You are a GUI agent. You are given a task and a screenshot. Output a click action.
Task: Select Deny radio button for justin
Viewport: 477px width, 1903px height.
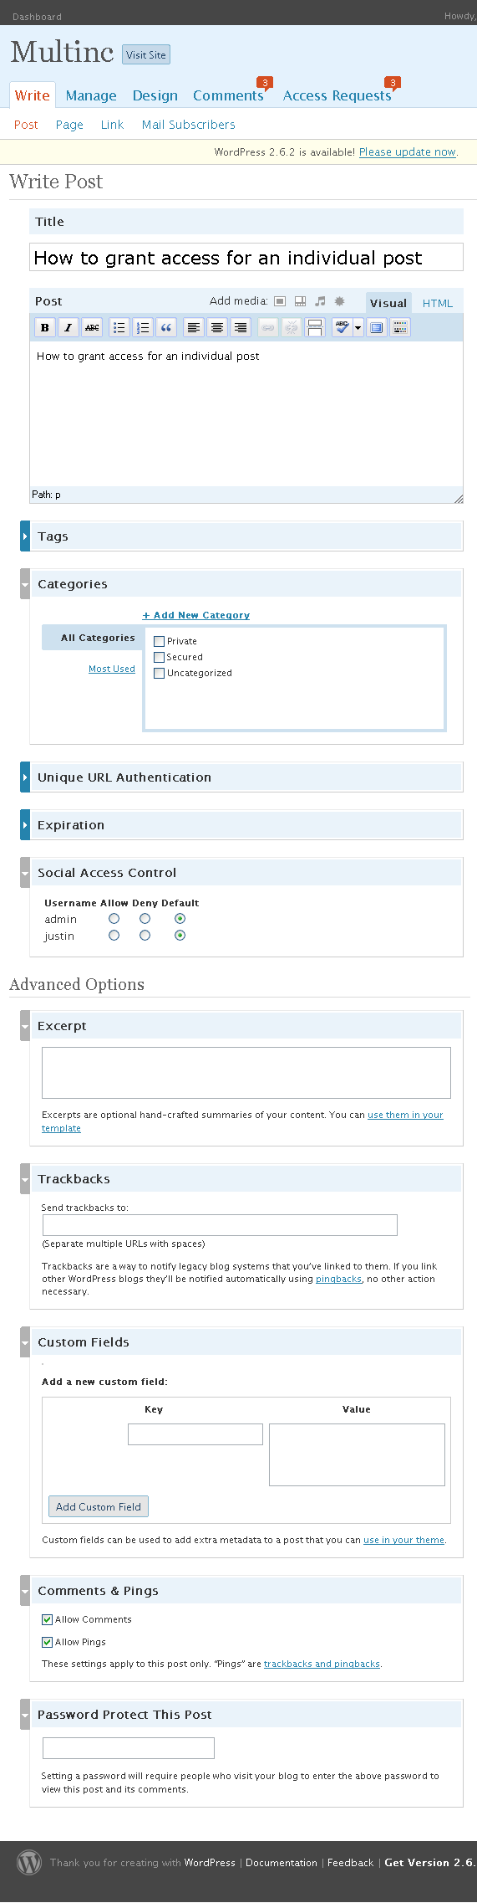(x=145, y=936)
